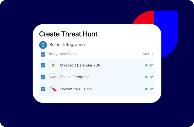Screen dimensions: 194x127
Task: Click the CrowdStrike falcon logo icon
Action: [x=53, y=89]
